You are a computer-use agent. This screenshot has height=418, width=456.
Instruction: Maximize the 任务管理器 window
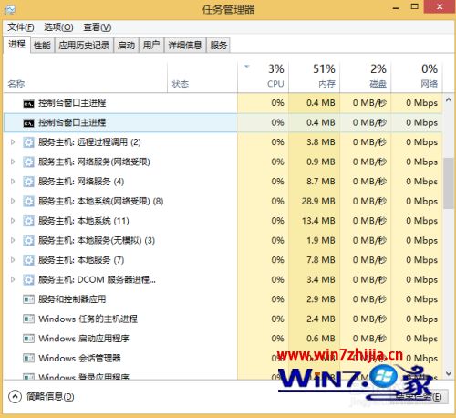414,6
